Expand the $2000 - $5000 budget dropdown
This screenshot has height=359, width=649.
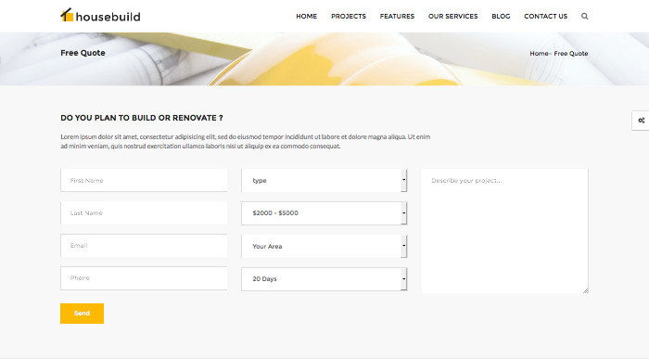click(324, 213)
